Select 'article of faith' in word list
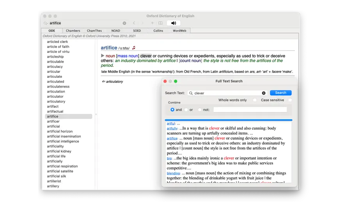 (x=58, y=47)
